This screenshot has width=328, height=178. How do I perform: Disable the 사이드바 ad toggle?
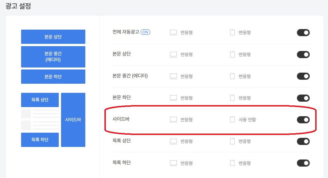303,120
